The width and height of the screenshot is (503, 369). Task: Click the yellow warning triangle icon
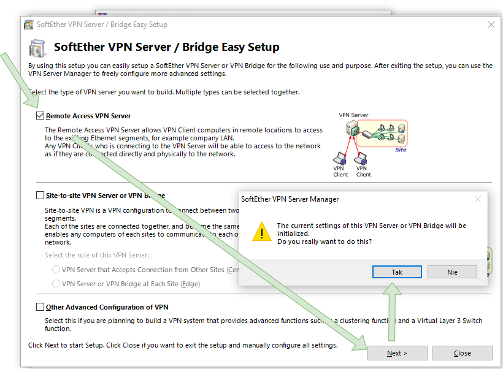coord(262,232)
